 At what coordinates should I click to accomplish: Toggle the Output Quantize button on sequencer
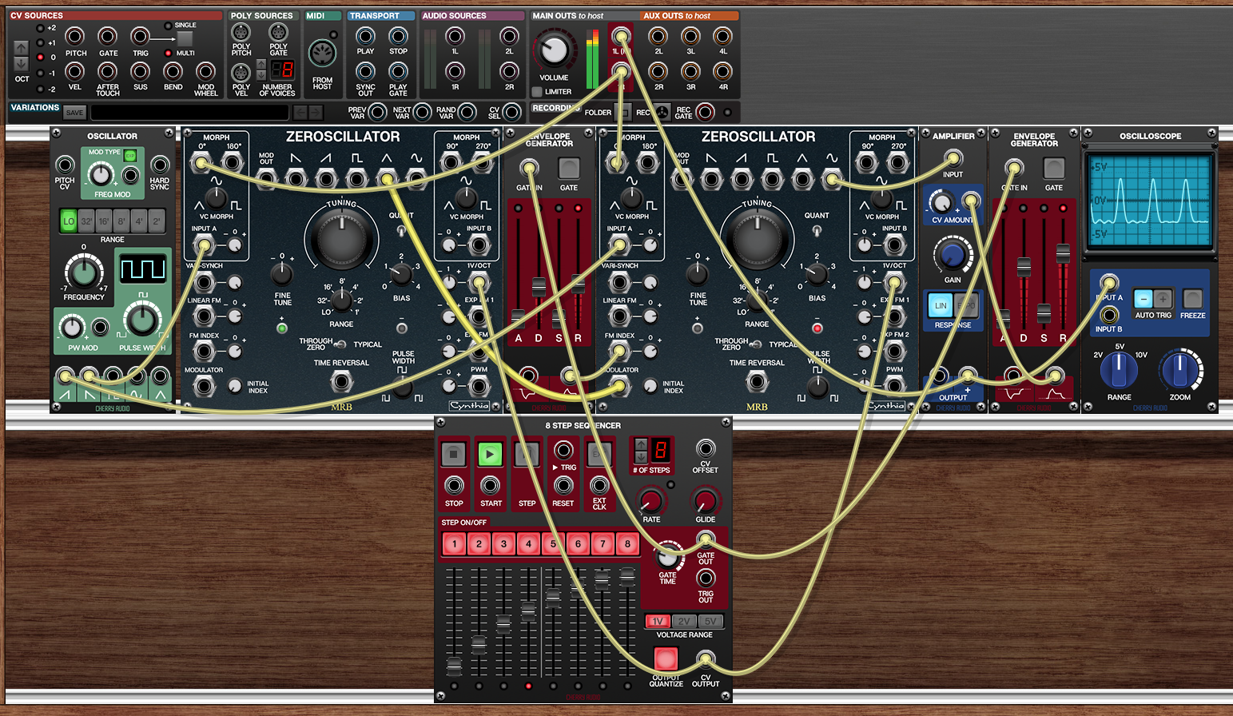point(666,658)
